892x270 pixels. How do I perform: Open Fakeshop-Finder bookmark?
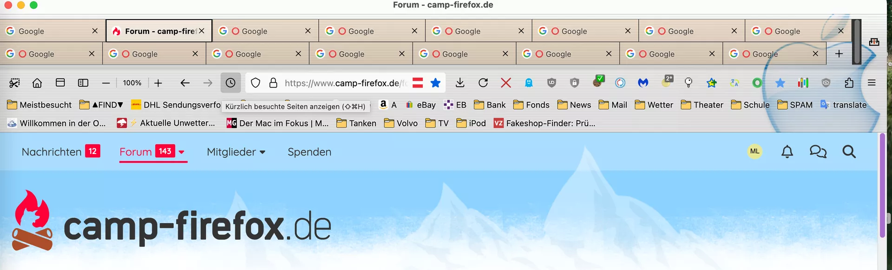[x=544, y=123]
